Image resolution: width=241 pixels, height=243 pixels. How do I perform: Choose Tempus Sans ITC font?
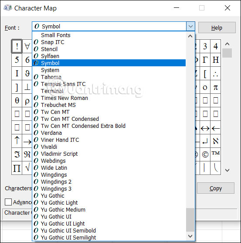[109, 84]
